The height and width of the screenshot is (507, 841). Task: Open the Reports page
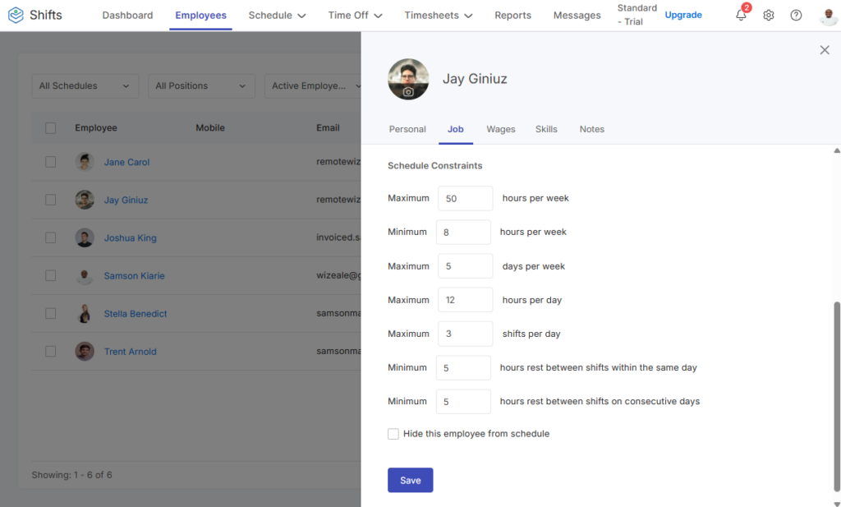512,15
